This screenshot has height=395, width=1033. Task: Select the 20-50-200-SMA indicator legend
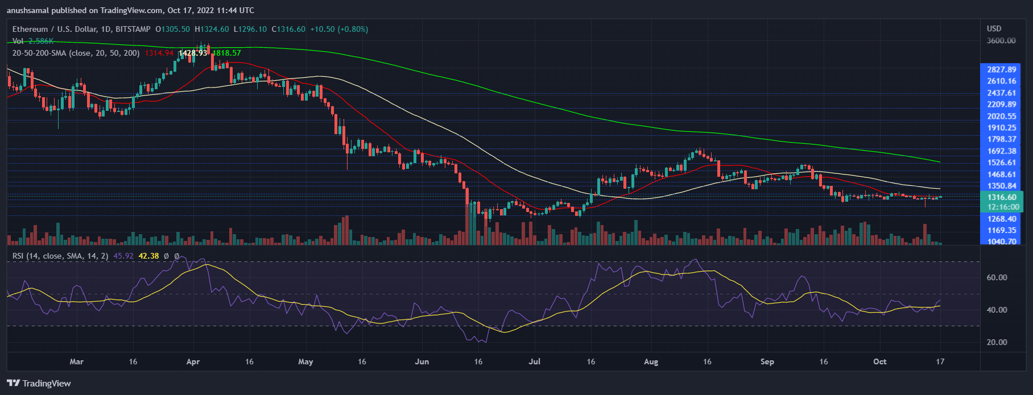pos(76,53)
